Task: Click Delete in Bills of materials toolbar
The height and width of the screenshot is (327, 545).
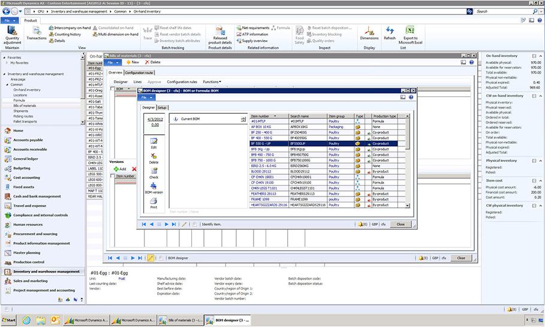Action: (x=152, y=62)
